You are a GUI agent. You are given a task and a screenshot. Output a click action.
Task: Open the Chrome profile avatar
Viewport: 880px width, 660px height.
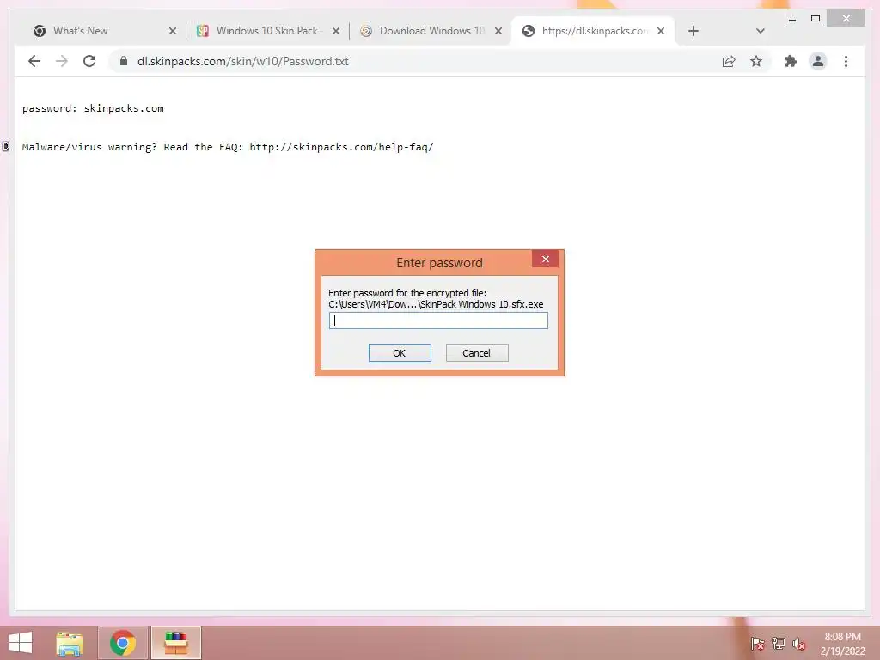[x=818, y=61]
